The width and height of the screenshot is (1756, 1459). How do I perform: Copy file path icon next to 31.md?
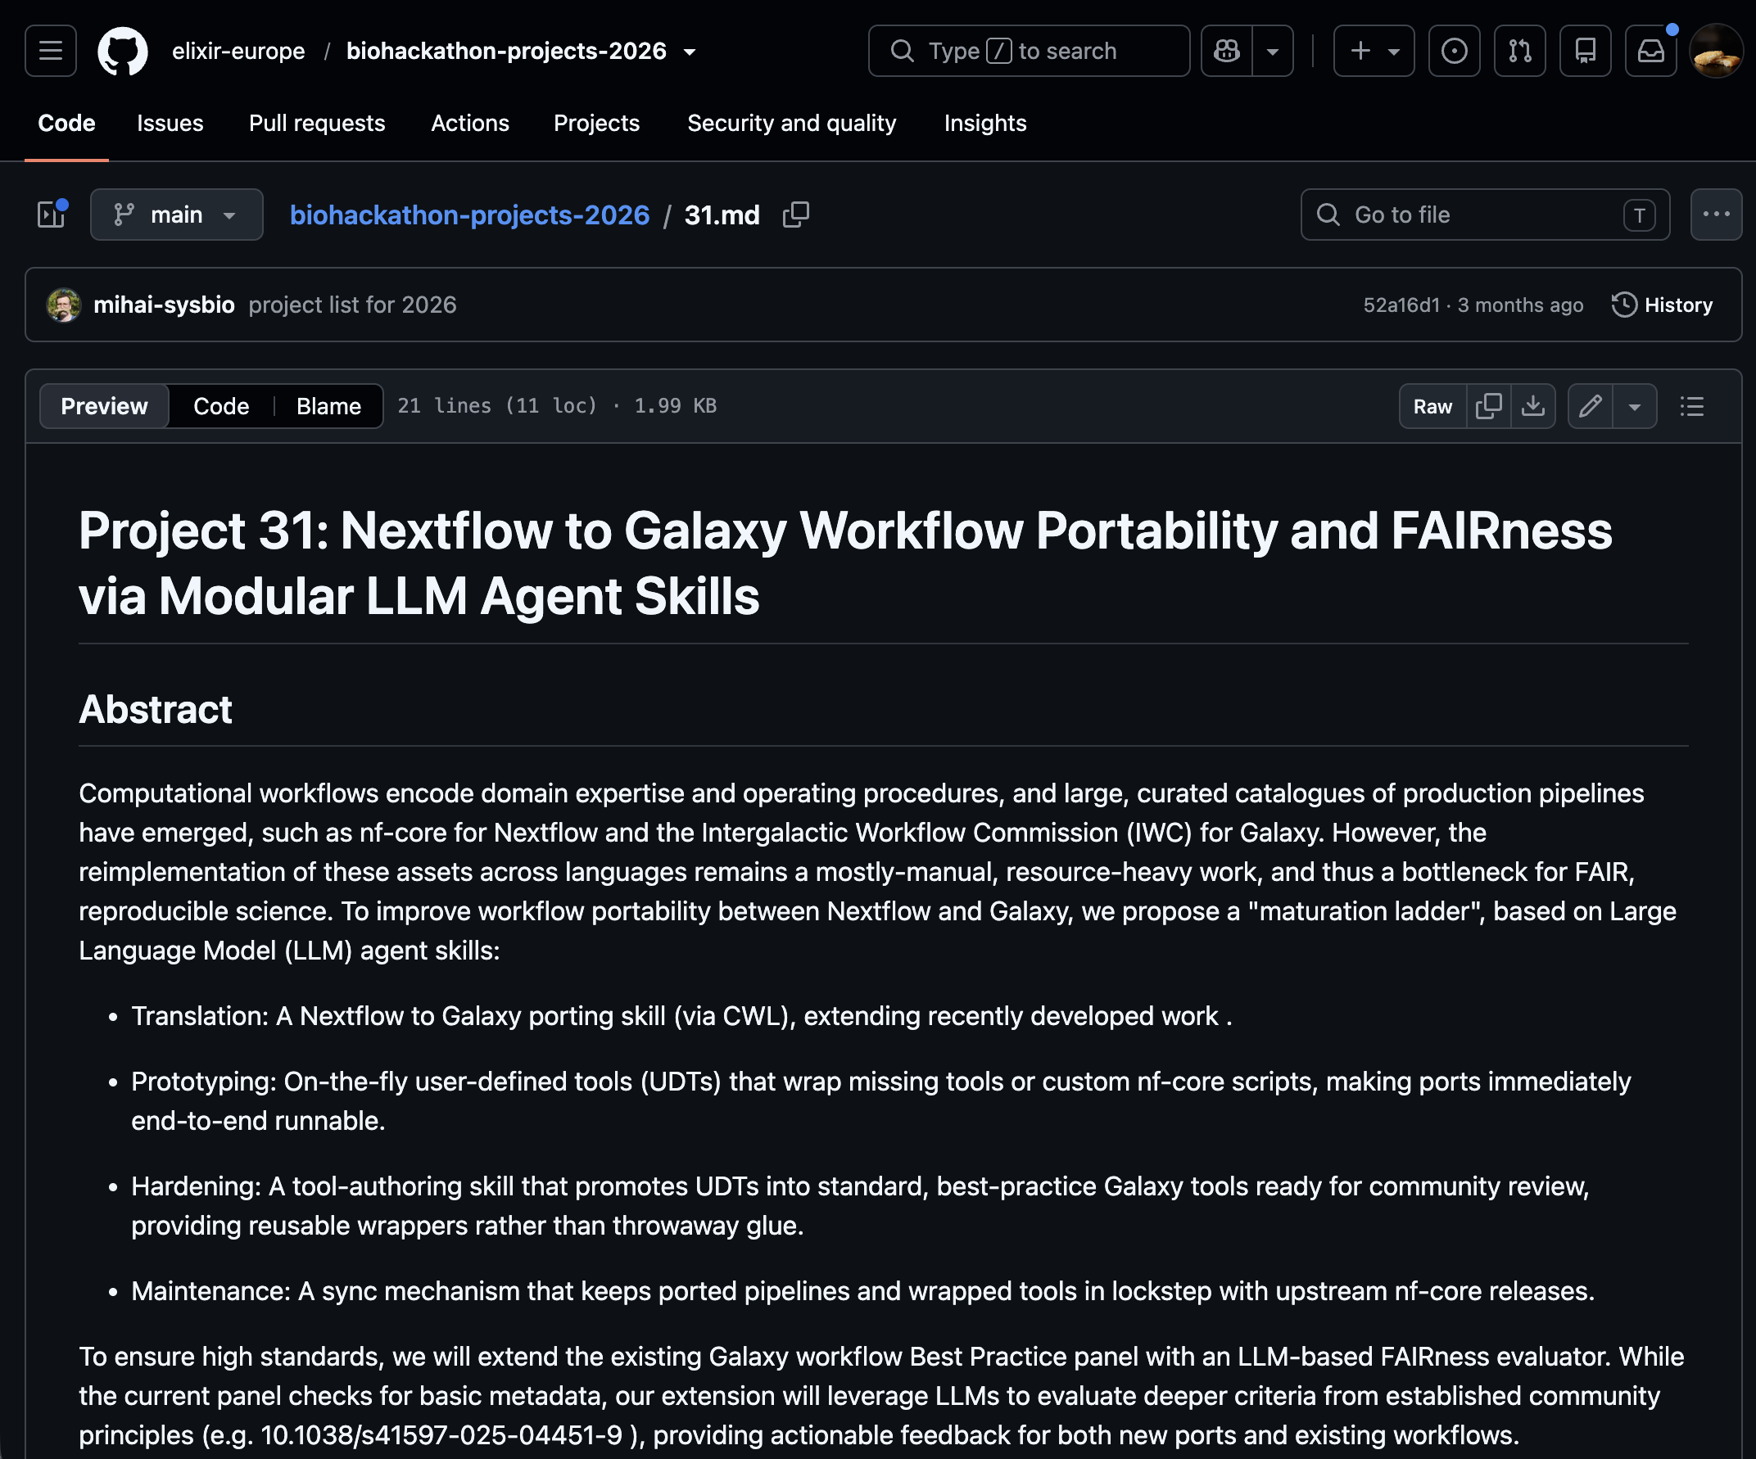click(x=796, y=215)
